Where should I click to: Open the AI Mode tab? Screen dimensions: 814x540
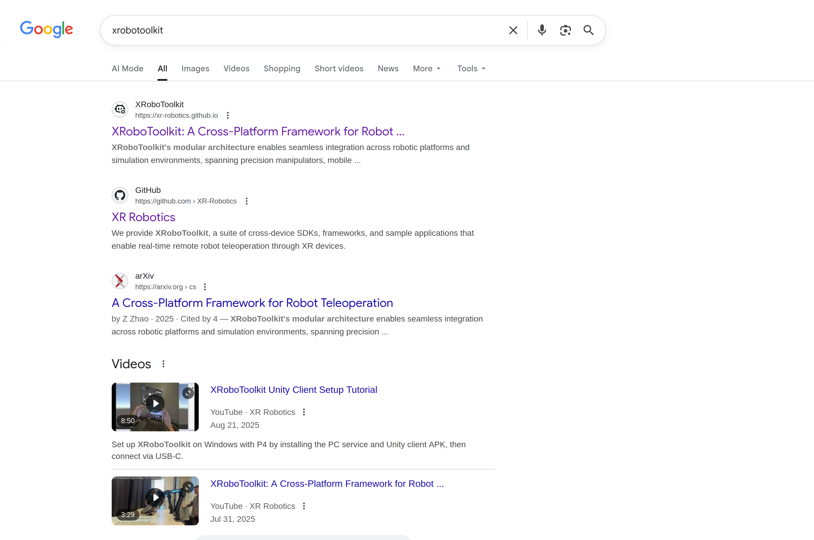(127, 68)
